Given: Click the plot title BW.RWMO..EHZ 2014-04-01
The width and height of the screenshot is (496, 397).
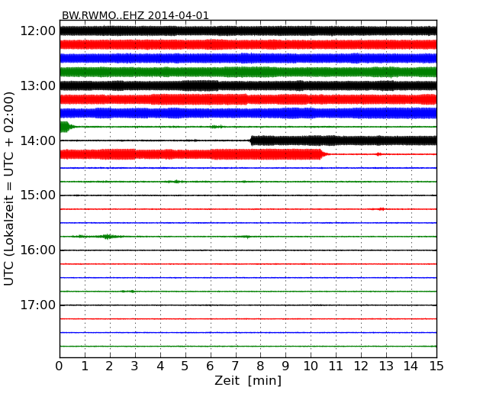Looking at the screenshot, I should [135, 15].
